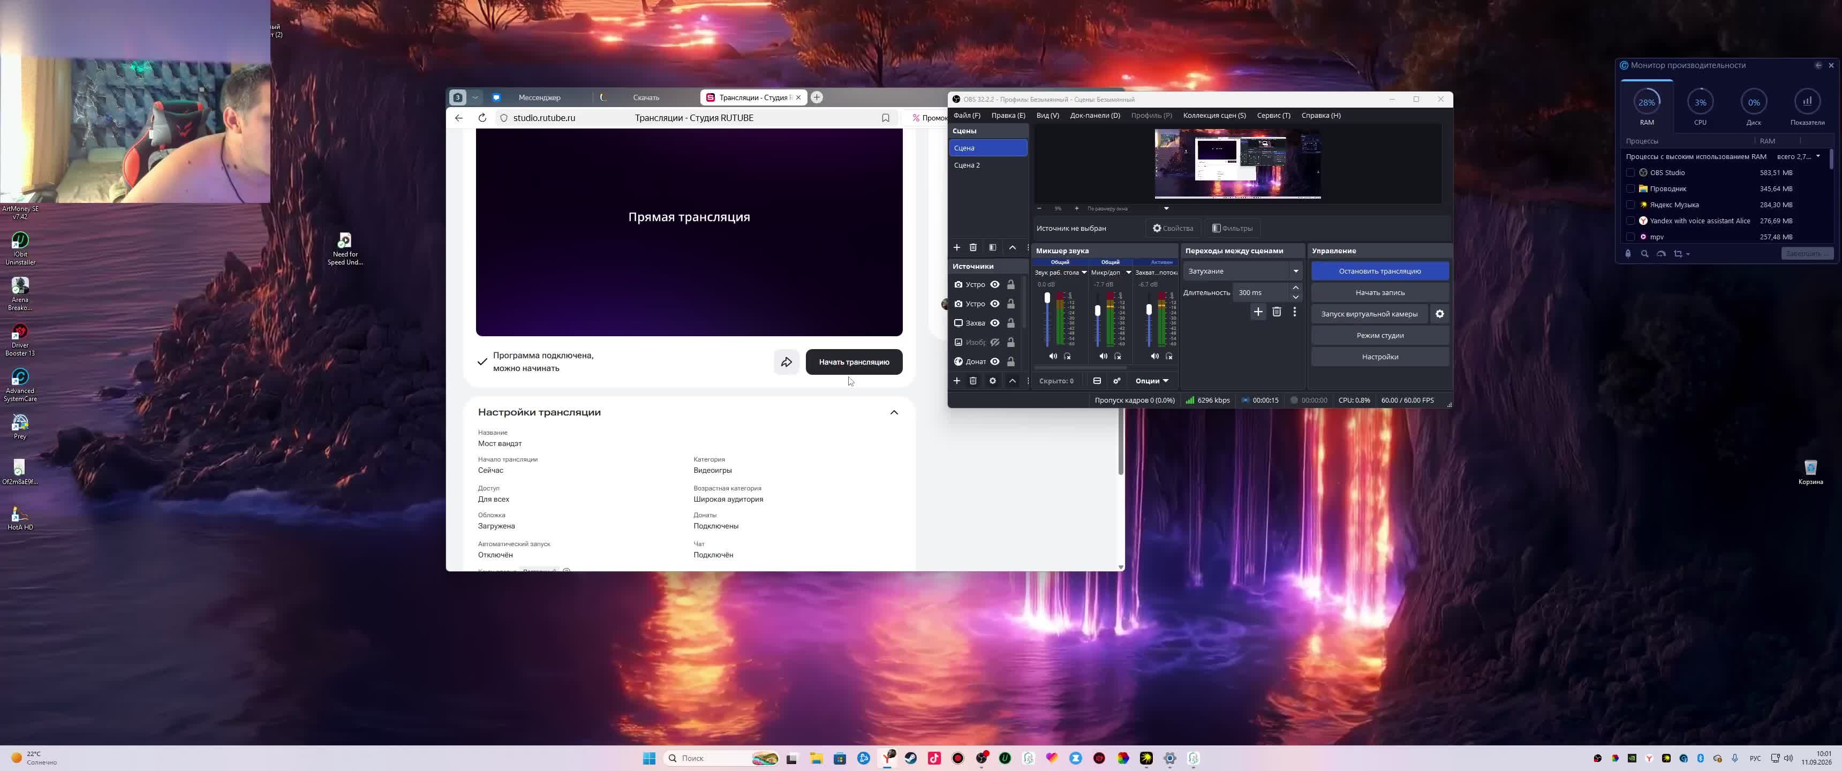Image resolution: width=1842 pixels, height=771 pixels.
Task: Open Микр/доп channel dropdown arrow
Action: point(1128,273)
